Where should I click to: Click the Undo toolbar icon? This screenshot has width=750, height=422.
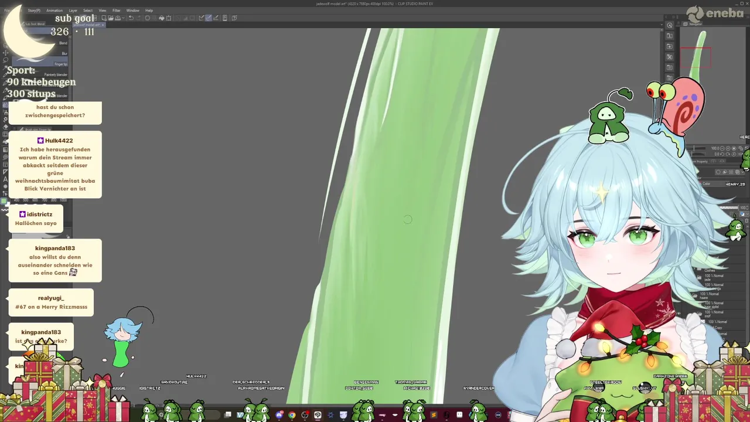click(131, 18)
